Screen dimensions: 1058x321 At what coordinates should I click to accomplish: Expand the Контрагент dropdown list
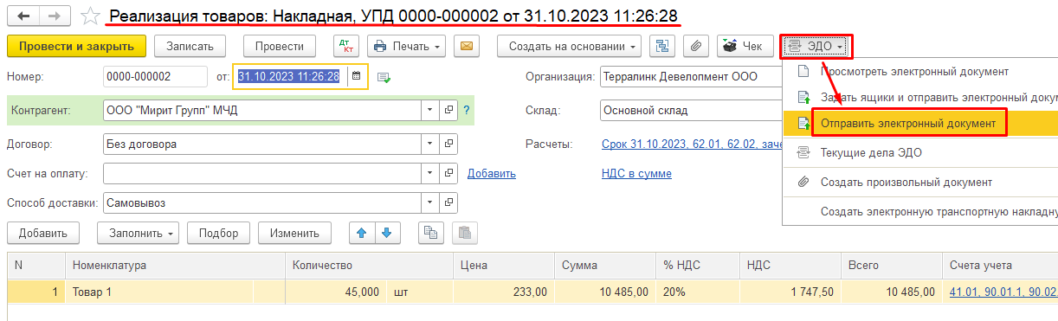(430, 110)
